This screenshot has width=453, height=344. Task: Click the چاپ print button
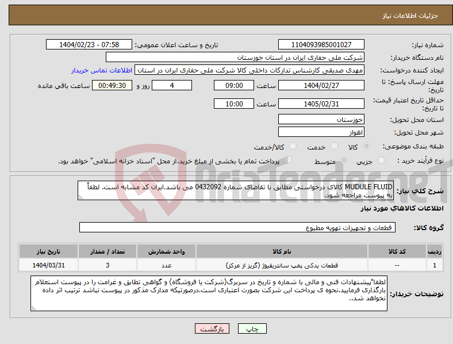pos(252,328)
